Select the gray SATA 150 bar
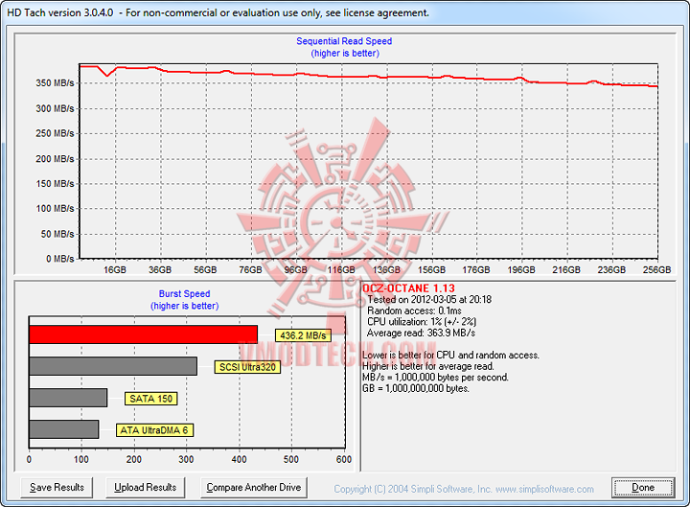This screenshot has width=690, height=507. [68, 398]
